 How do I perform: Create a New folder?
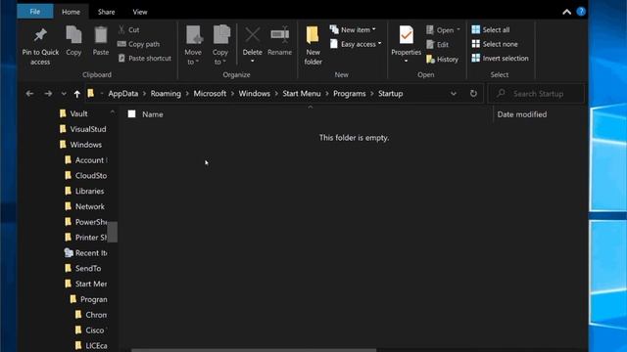click(313, 45)
